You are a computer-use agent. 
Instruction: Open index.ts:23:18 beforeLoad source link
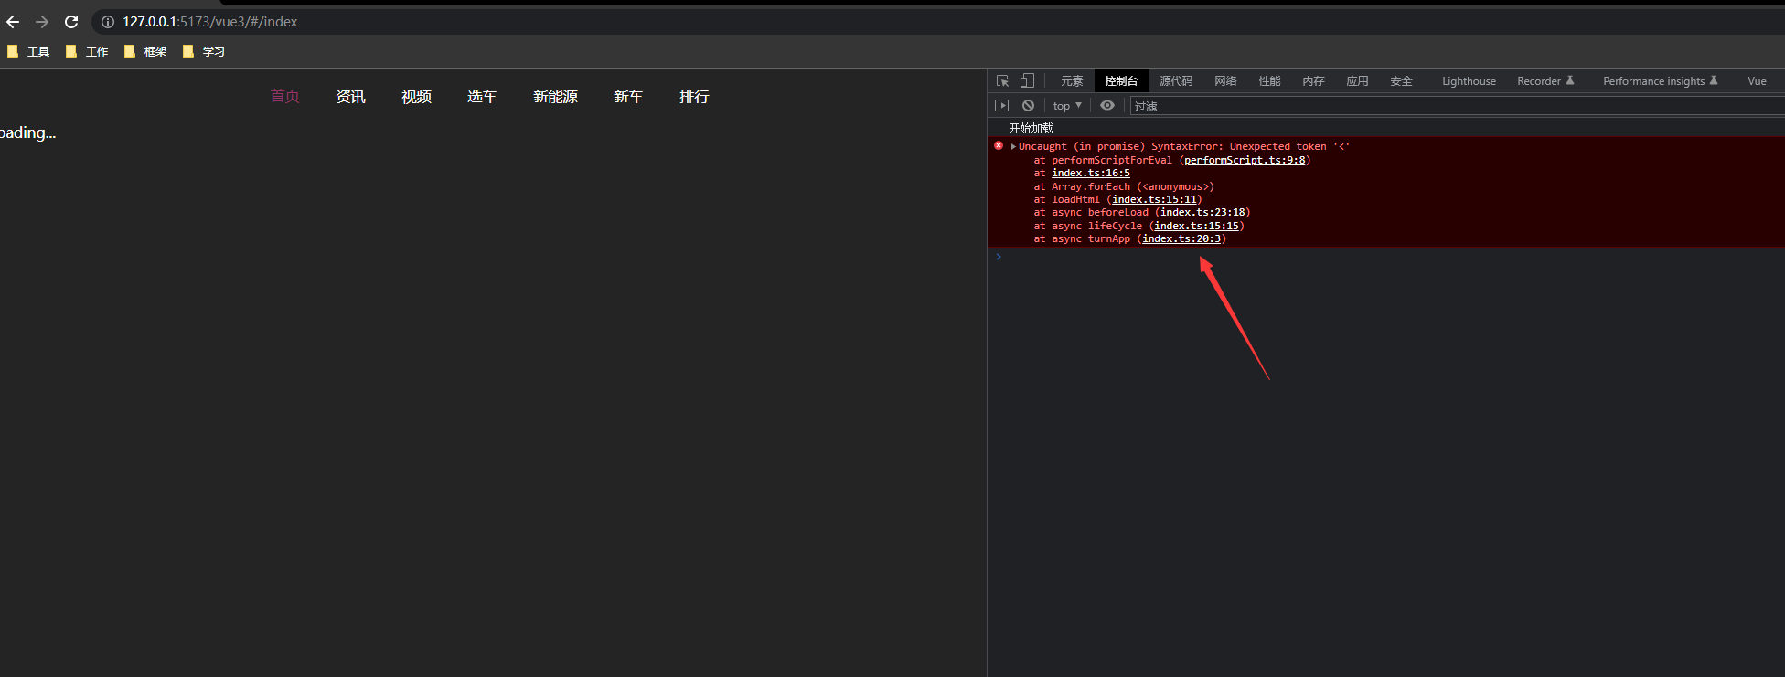tap(1202, 212)
